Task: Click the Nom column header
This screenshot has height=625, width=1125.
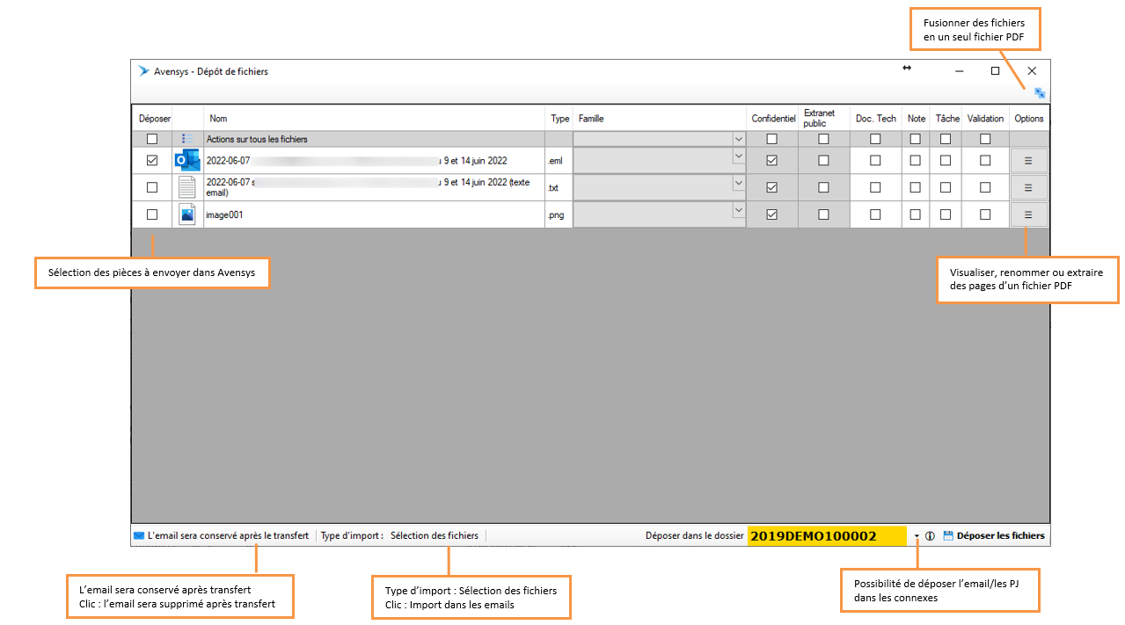Action: tap(218, 119)
